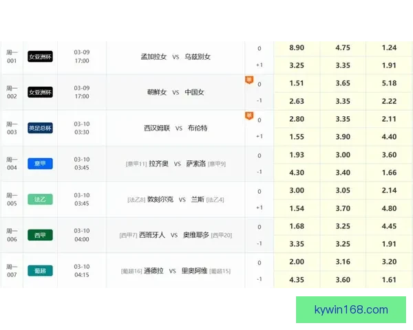Image resolution: width=413 pixels, height=330 pixels.
Task: Choose handicap -1 odds 2.63 in match 002
Action: [297, 101]
